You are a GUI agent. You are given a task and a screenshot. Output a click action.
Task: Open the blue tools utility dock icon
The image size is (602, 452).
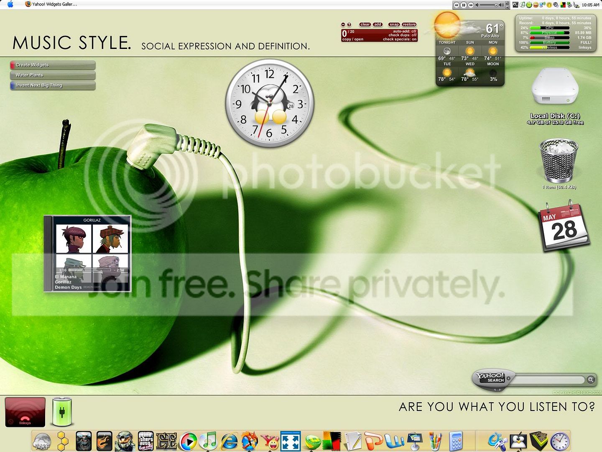coord(497,442)
